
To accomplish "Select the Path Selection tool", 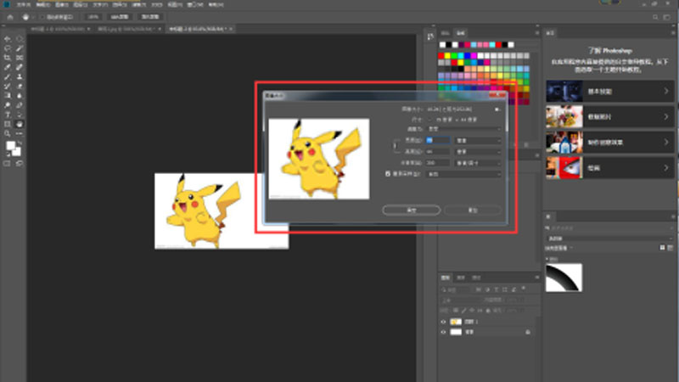I will tap(20, 115).
